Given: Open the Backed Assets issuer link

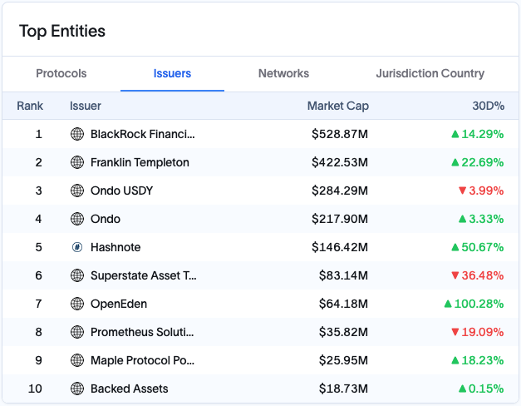Looking at the screenshot, I should pyautogui.click(x=130, y=389).
